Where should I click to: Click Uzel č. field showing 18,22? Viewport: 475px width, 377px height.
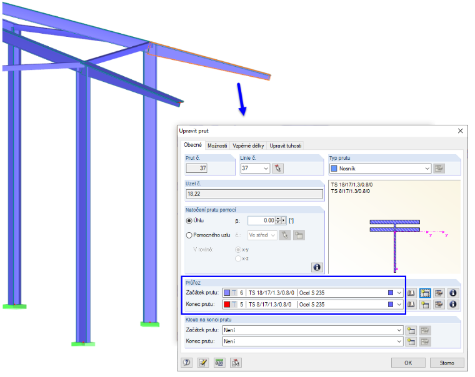click(254, 194)
